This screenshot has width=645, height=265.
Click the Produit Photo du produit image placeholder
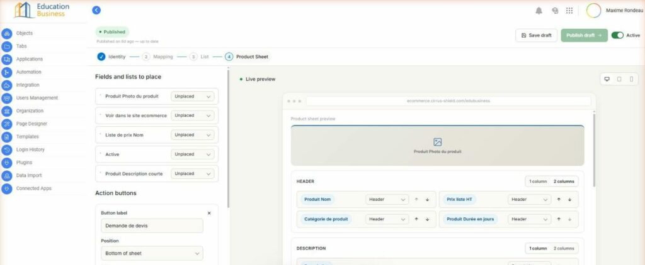pyautogui.click(x=437, y=146)
